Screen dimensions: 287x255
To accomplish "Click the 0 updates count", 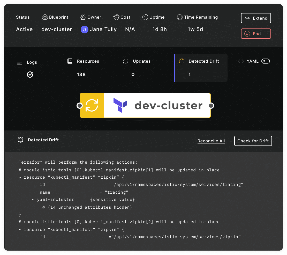I will [133, 74].
